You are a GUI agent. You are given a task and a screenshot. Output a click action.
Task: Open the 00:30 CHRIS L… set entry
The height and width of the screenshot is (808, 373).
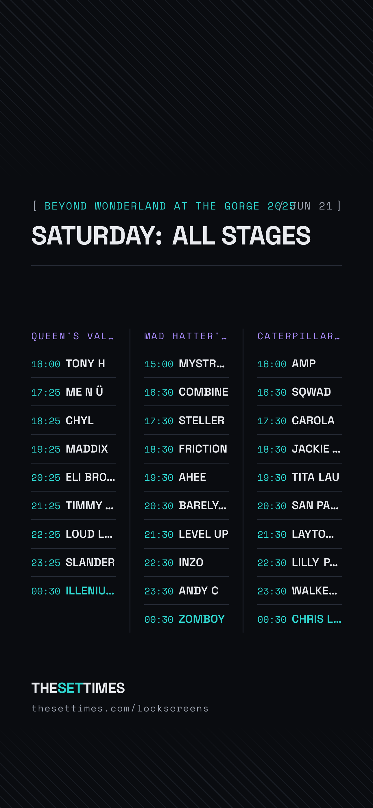[300, 619]
